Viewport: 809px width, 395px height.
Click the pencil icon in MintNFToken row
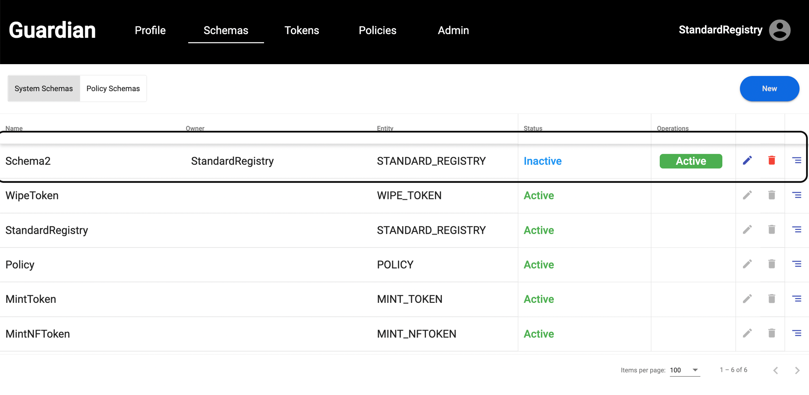747,333
